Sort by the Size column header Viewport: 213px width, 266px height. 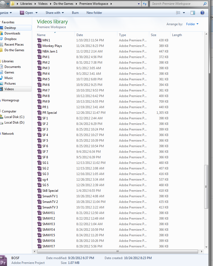(x=160, y=35)
